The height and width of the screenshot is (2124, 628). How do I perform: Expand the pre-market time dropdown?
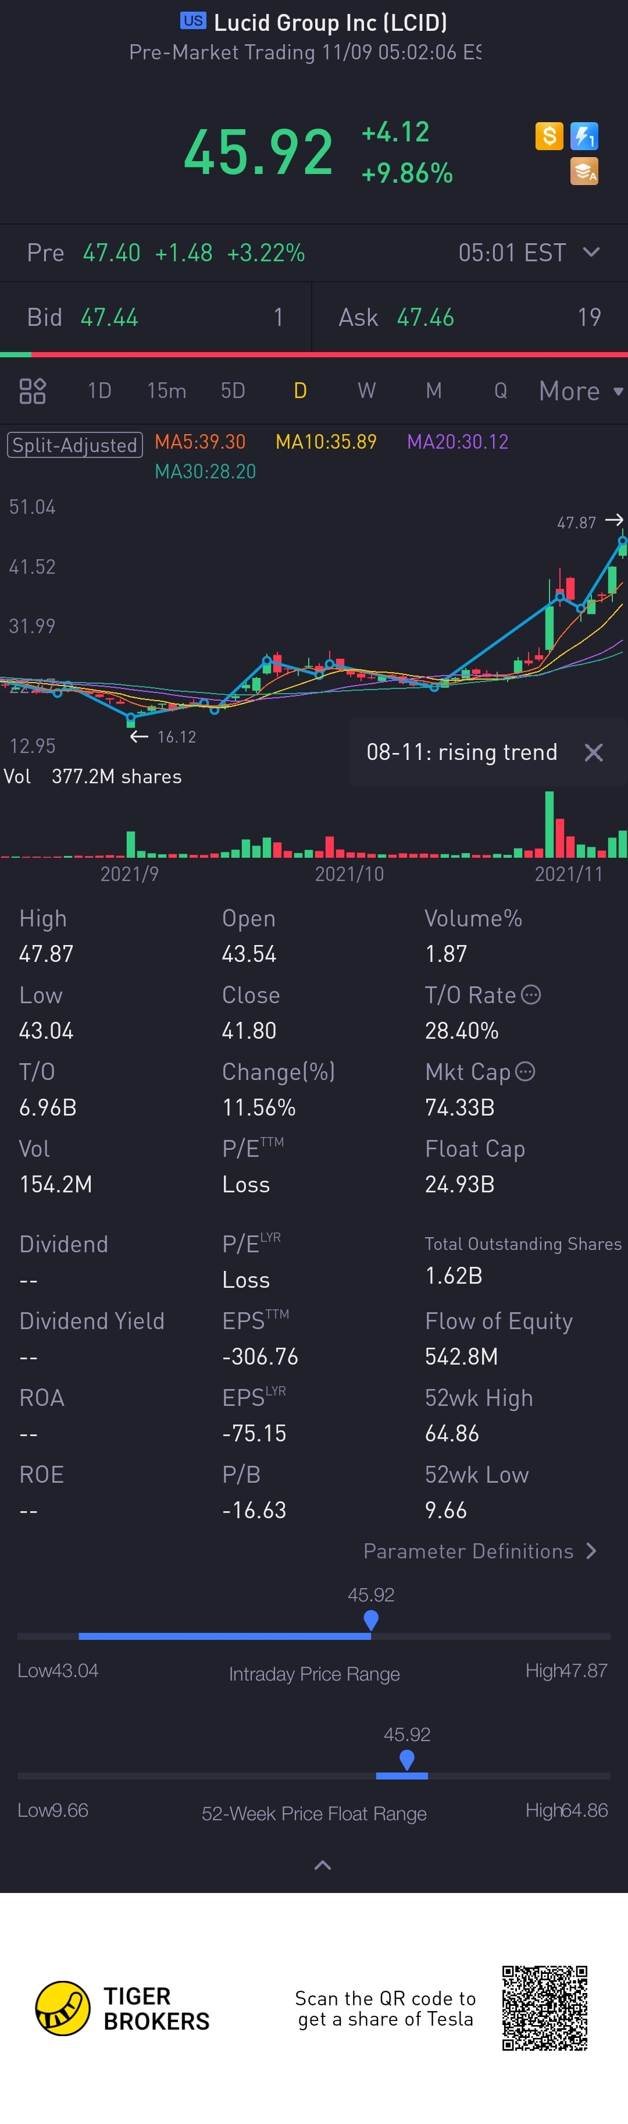[591, 253]
